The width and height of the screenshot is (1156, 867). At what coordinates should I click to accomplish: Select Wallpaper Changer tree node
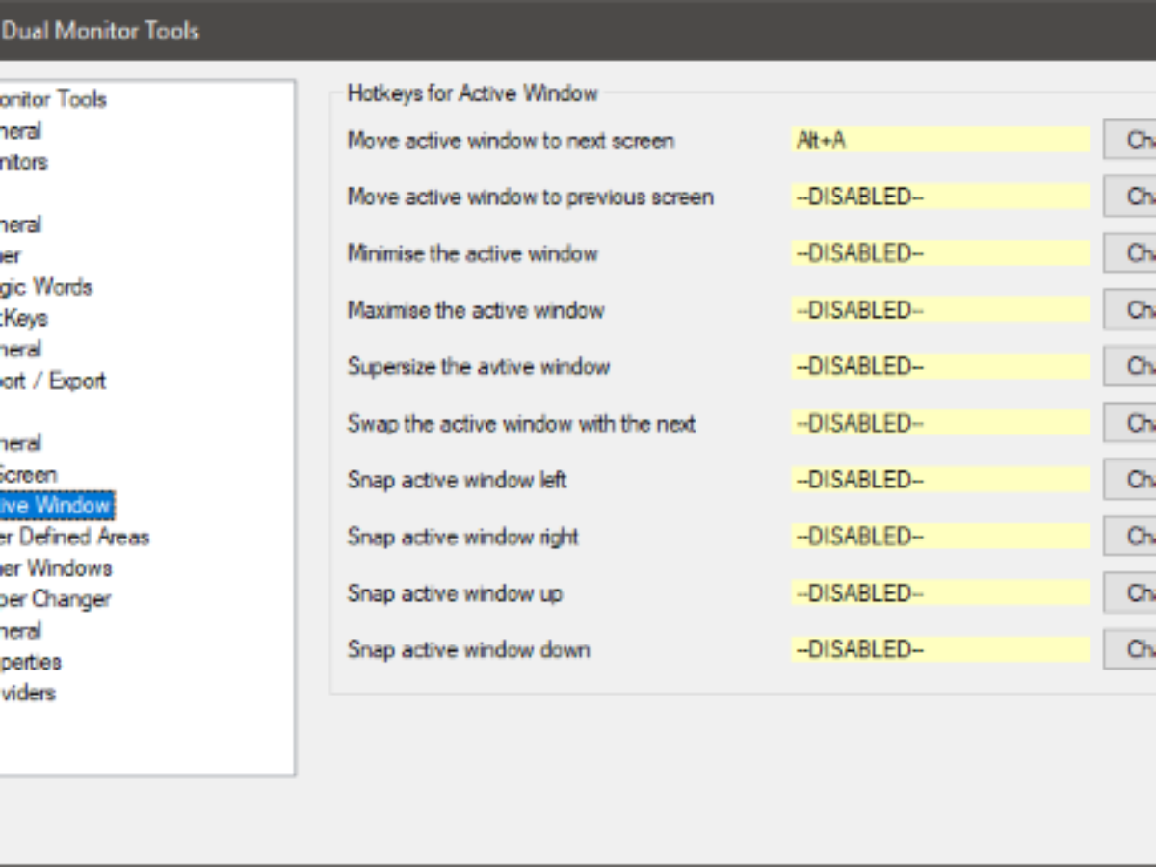click(56, 599)
